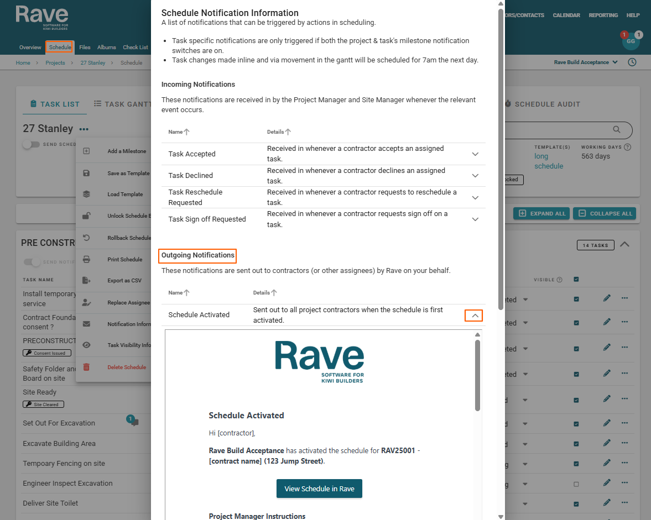Open the Schedule Audit tab

pyautogui.click(x=543, y=104)
